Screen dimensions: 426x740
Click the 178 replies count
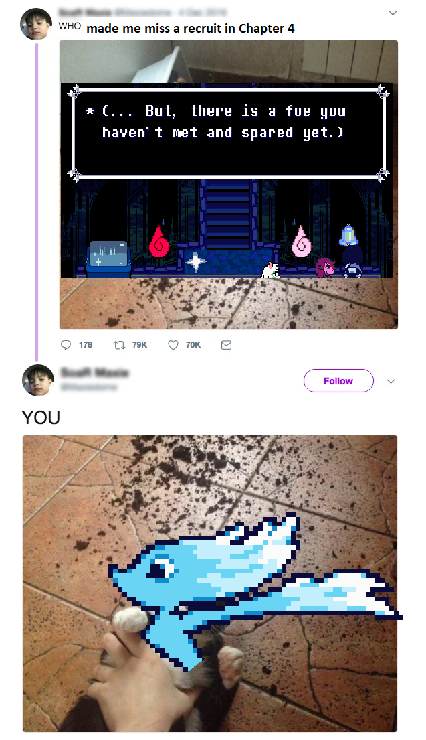86,345
